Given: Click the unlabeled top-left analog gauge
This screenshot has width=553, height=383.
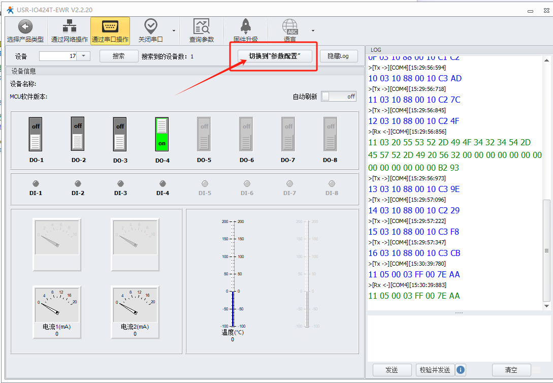Looking at the screenshot, I should point(57,244).
